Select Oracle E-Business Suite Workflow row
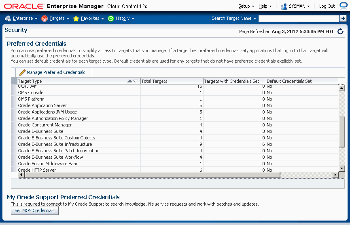 click(174, 157)
